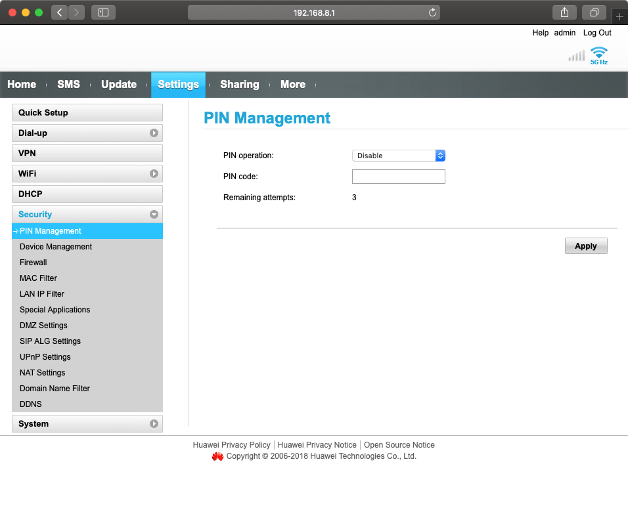Select Firewall from the Security menu
This screenshot has width=628, height=510.
[33, 262]
